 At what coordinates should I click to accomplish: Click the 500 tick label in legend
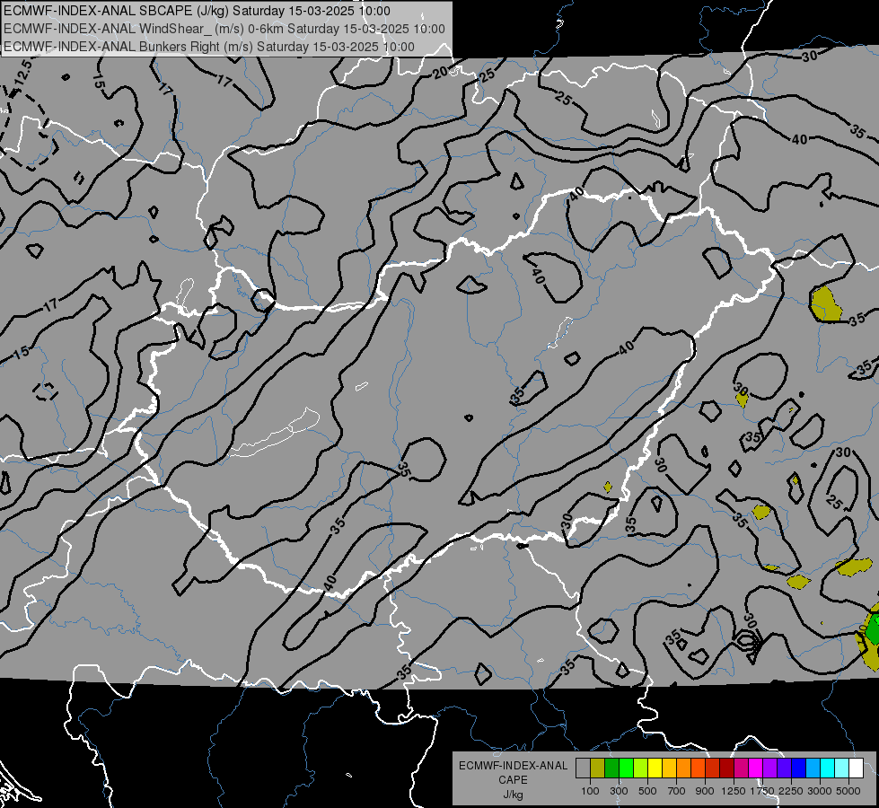pos(647,791)
